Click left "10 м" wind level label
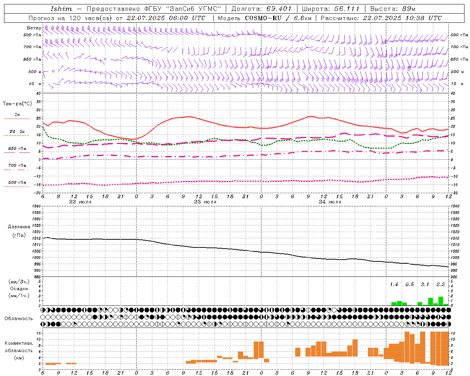The height and width of the screenshot is (376, 470). pos(35,84)
